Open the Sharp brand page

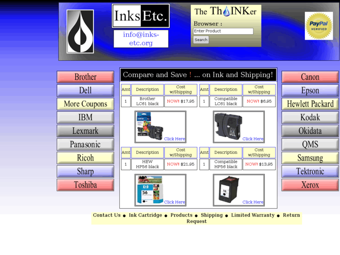tap(86, 171)
